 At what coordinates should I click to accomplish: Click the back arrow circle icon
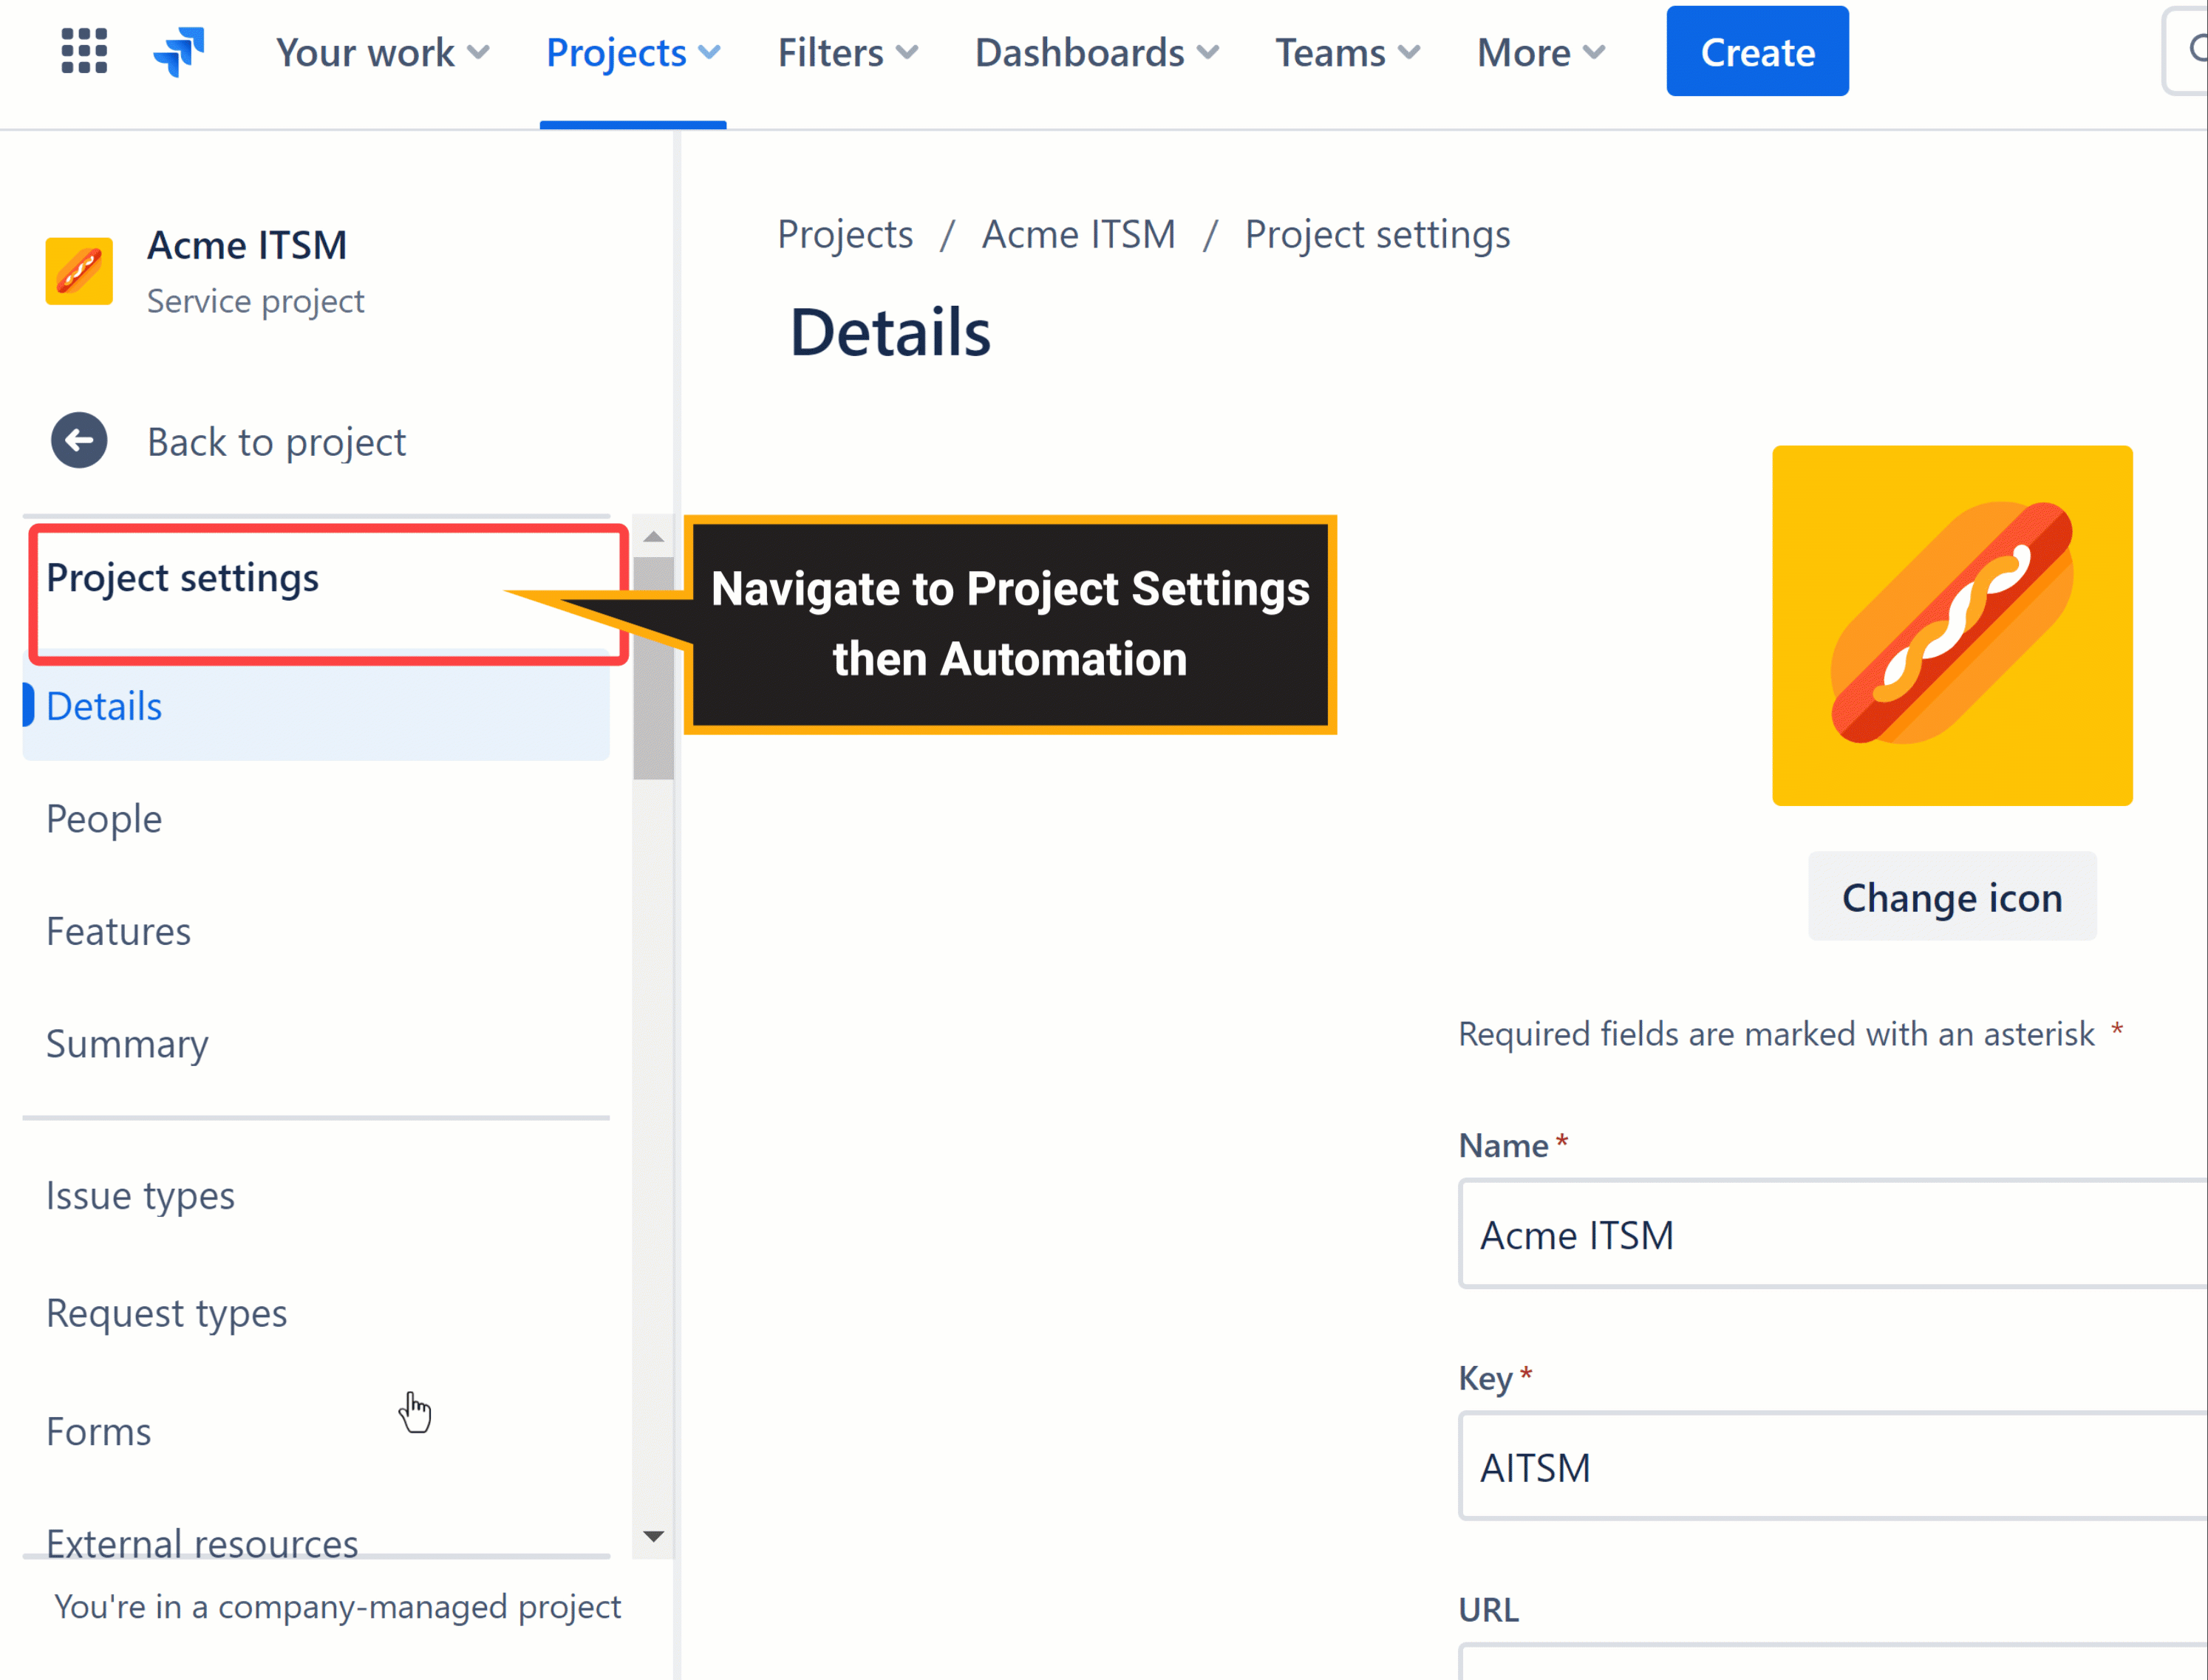click(x=79, y=441)
